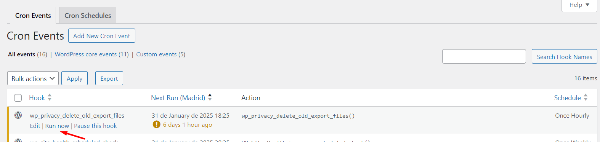Click the Next Run (Madrid) sort arrows

210,97
